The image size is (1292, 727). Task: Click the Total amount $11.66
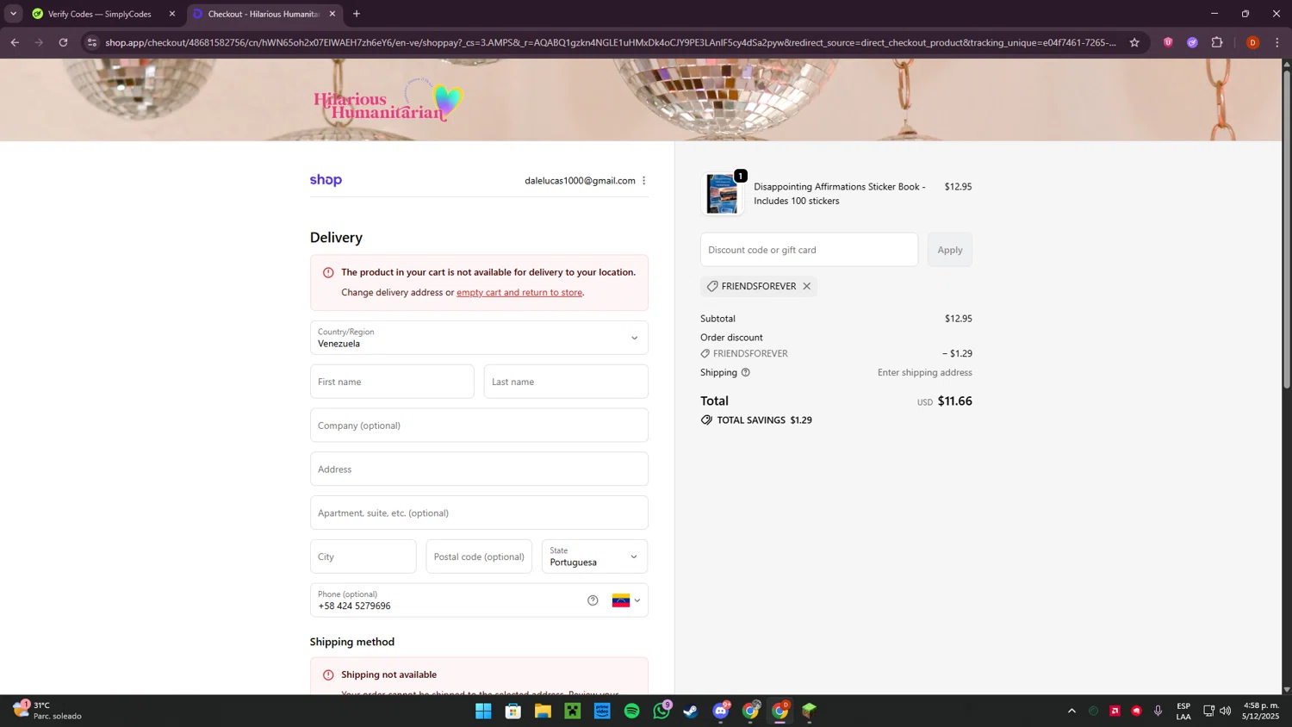pyautogui.click(x=954, y=401)
